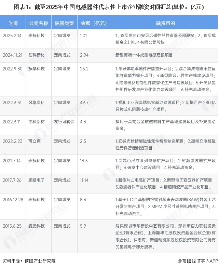Click the chart title 图表1 text

[109, 7]
